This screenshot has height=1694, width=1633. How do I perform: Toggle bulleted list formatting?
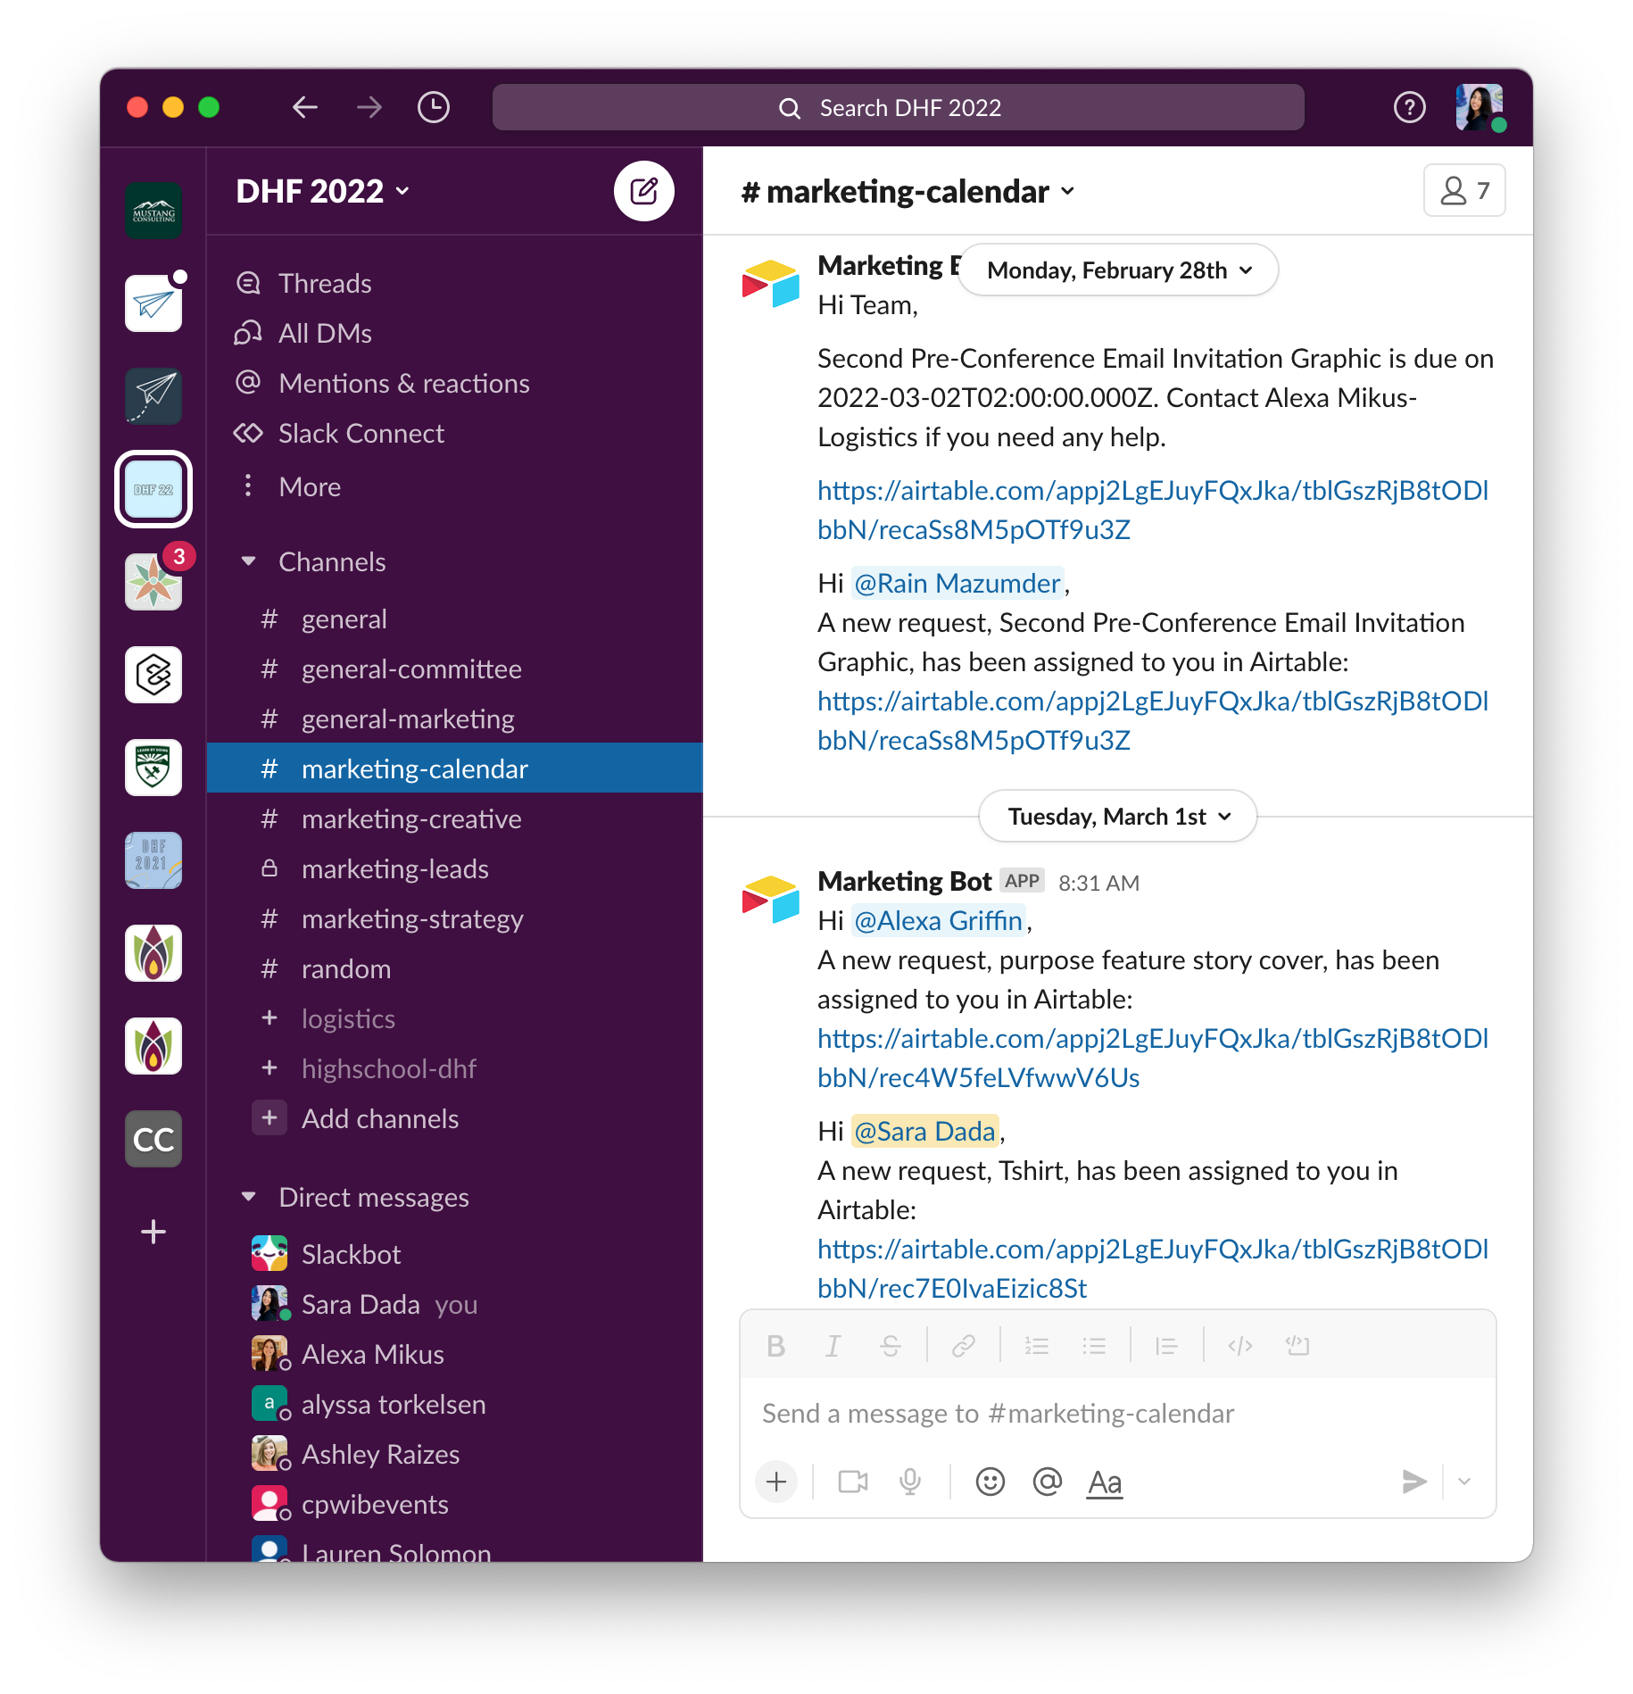(1094, 1346)
